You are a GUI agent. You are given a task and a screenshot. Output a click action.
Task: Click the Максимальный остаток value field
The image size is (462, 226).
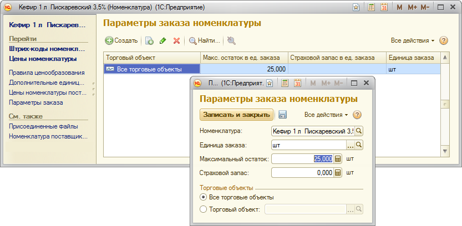pyautogui.click(x=303, y=159)
